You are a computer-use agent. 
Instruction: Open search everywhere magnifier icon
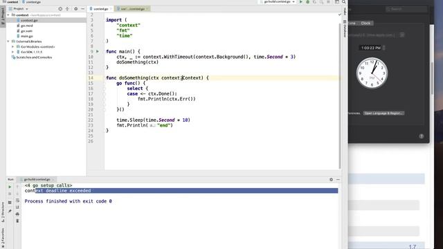[x=343, y=1]
